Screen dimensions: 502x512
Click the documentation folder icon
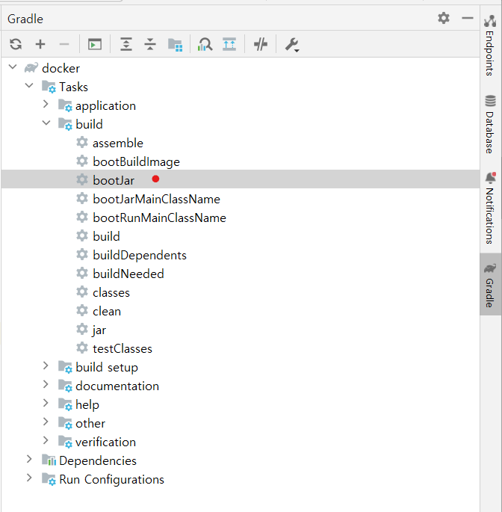pyautogui.click(x=65, y=386)
